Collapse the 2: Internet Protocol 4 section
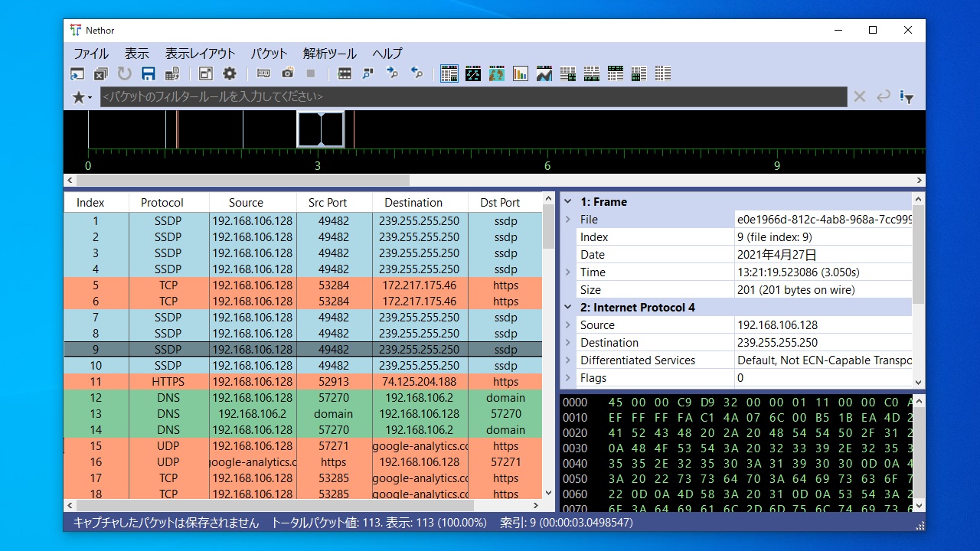The image size is (980, 551). [568, 308]
